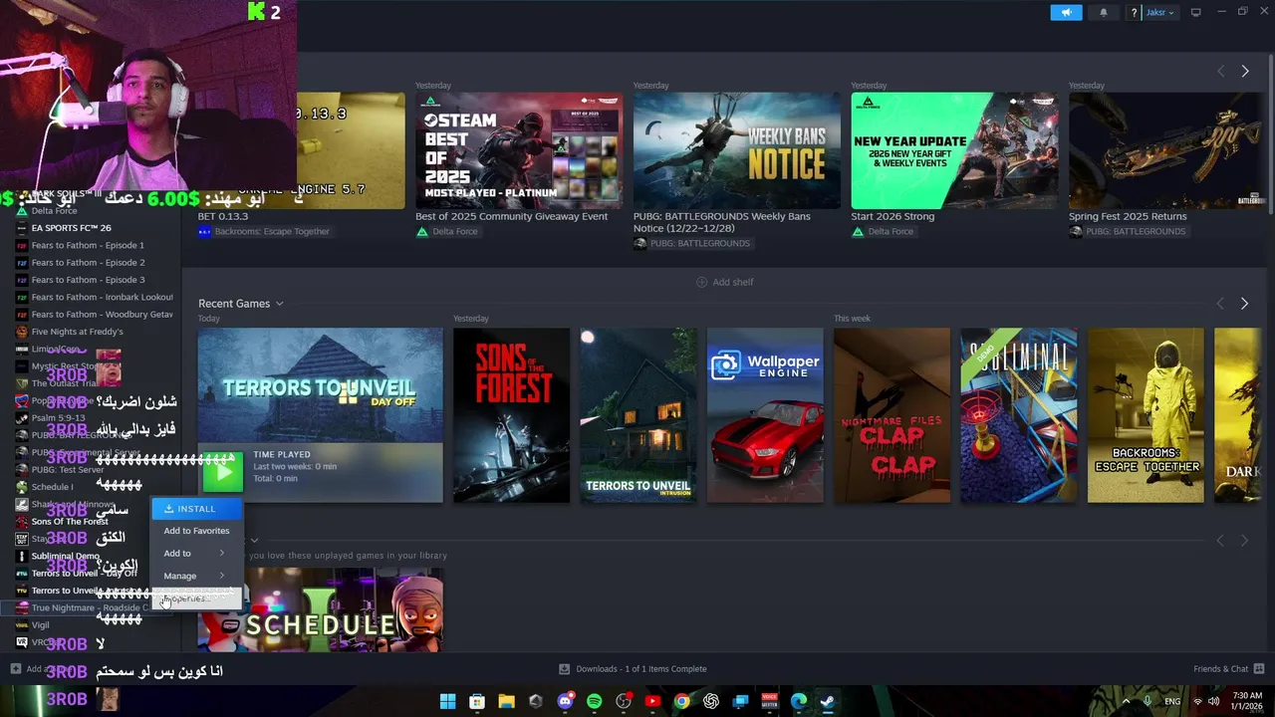
Task: Open the Steam notifications bell
Action: coord(1103,13)
